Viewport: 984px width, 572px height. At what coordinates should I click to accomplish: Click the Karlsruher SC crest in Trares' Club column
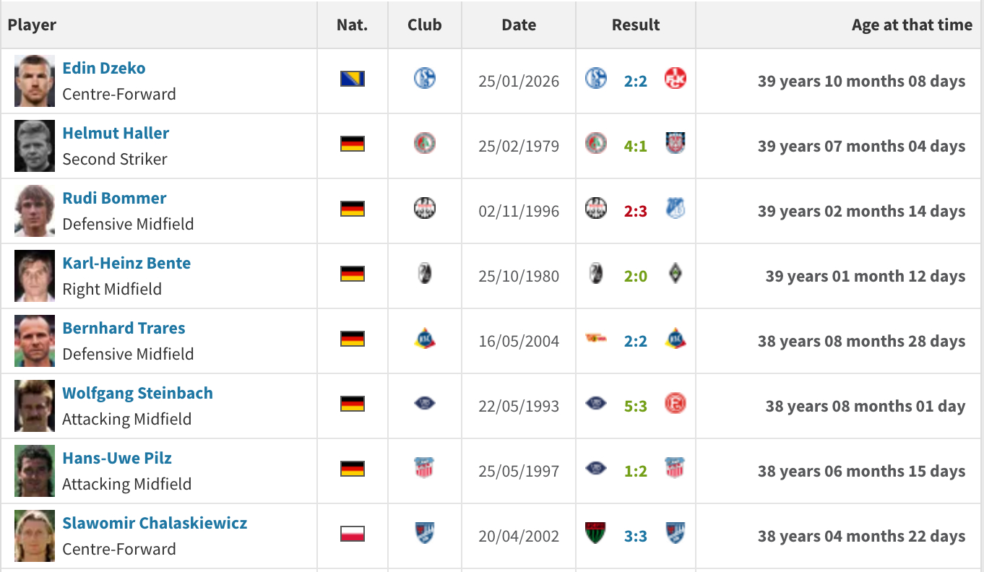click(x=425, y=338)
